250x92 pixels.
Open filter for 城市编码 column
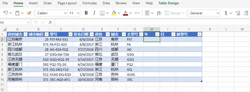(x=47, y=34)
